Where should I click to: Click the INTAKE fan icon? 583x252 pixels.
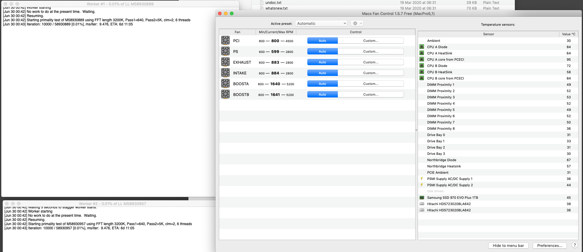225,73
